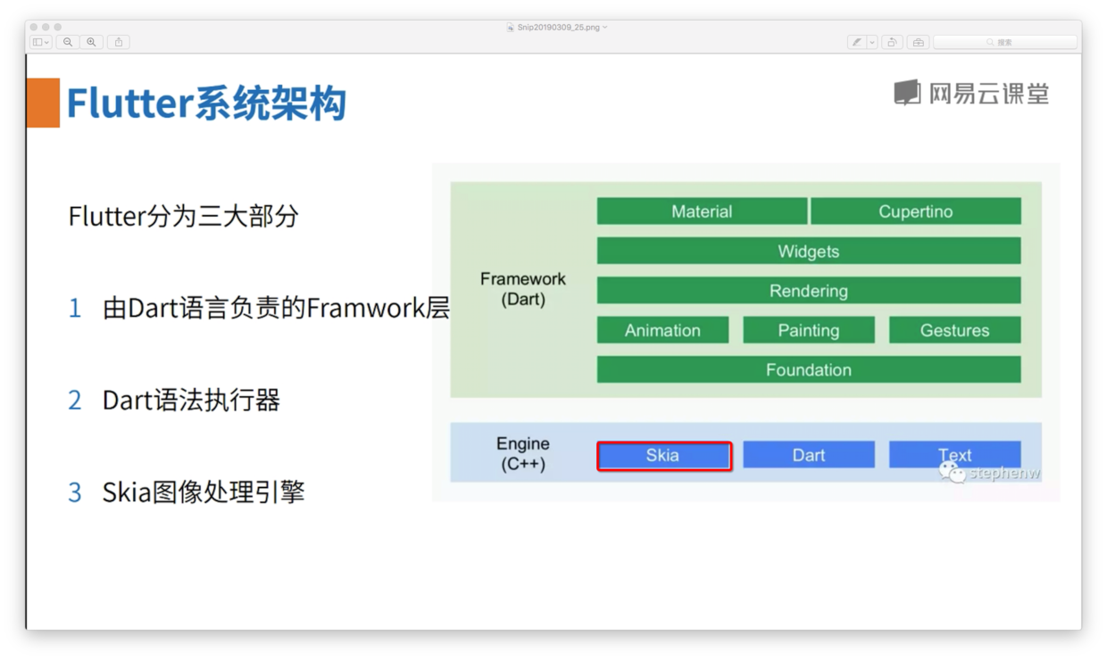Click the Material box in the Framework layer

click(x=701, y=210)
